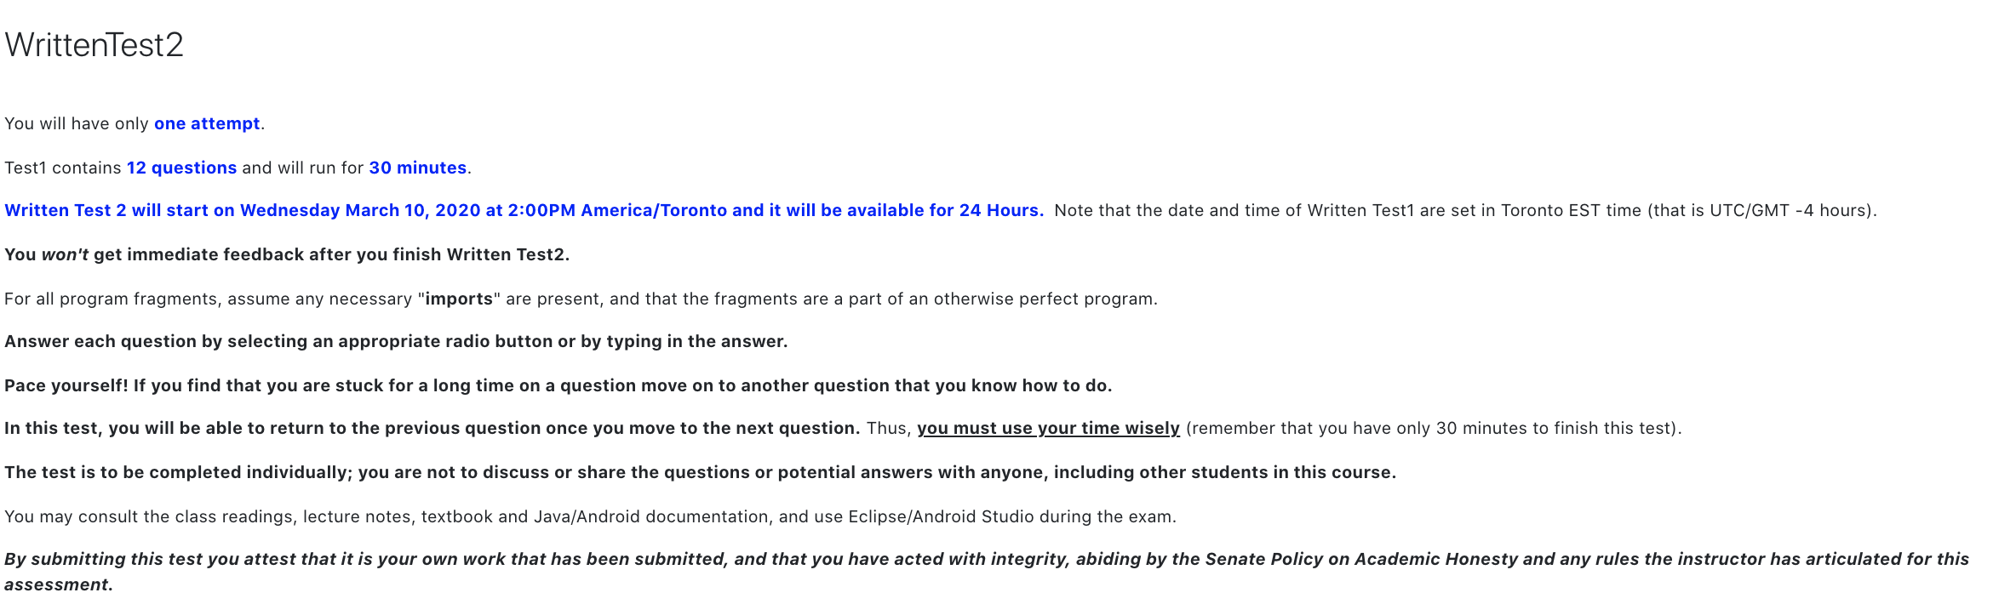Image resolution: width=2016 pixels, height=604 pixels.
Task: Click the parenthetical "remember that you have only 30 minutes"
Action: 1433,428
